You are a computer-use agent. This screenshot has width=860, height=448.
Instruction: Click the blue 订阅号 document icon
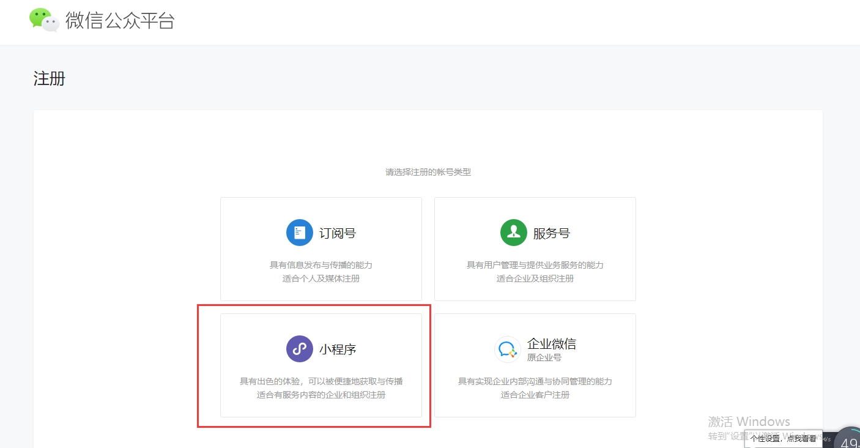300,233
